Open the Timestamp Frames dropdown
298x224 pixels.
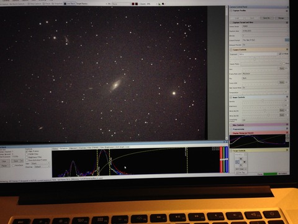click(x=265, y=120)
